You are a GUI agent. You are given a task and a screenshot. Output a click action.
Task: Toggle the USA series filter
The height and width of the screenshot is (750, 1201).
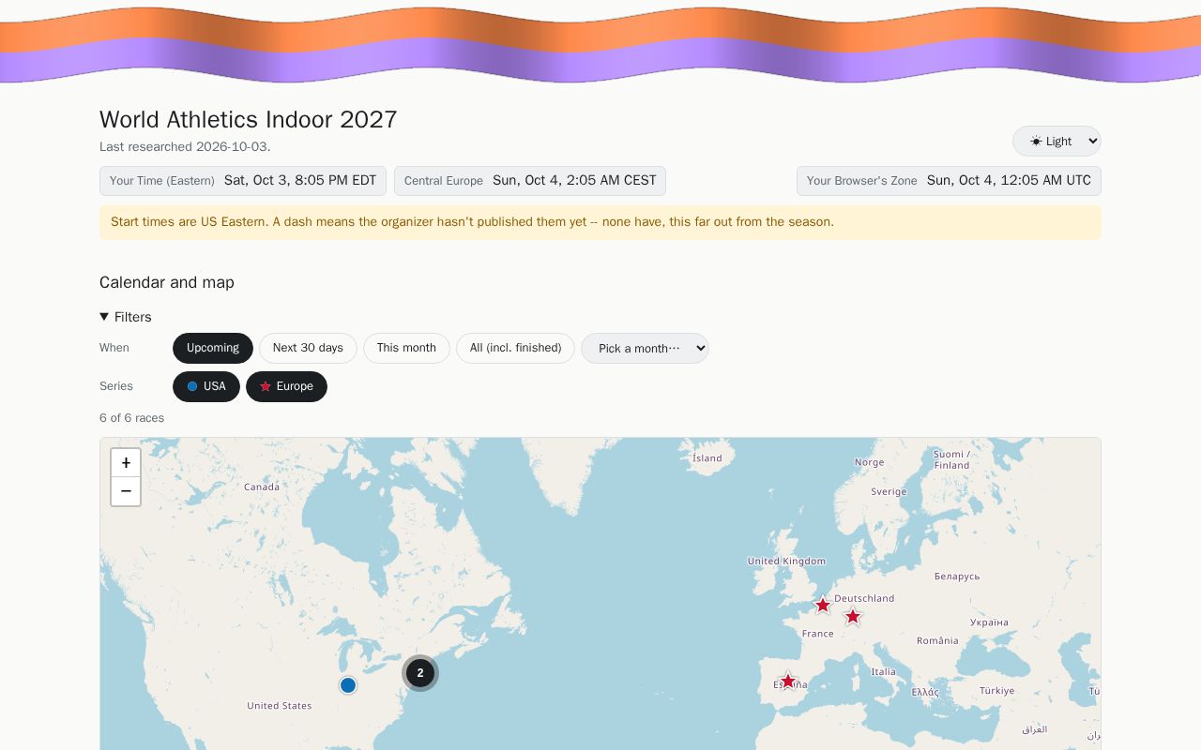(x=206, y=386)
